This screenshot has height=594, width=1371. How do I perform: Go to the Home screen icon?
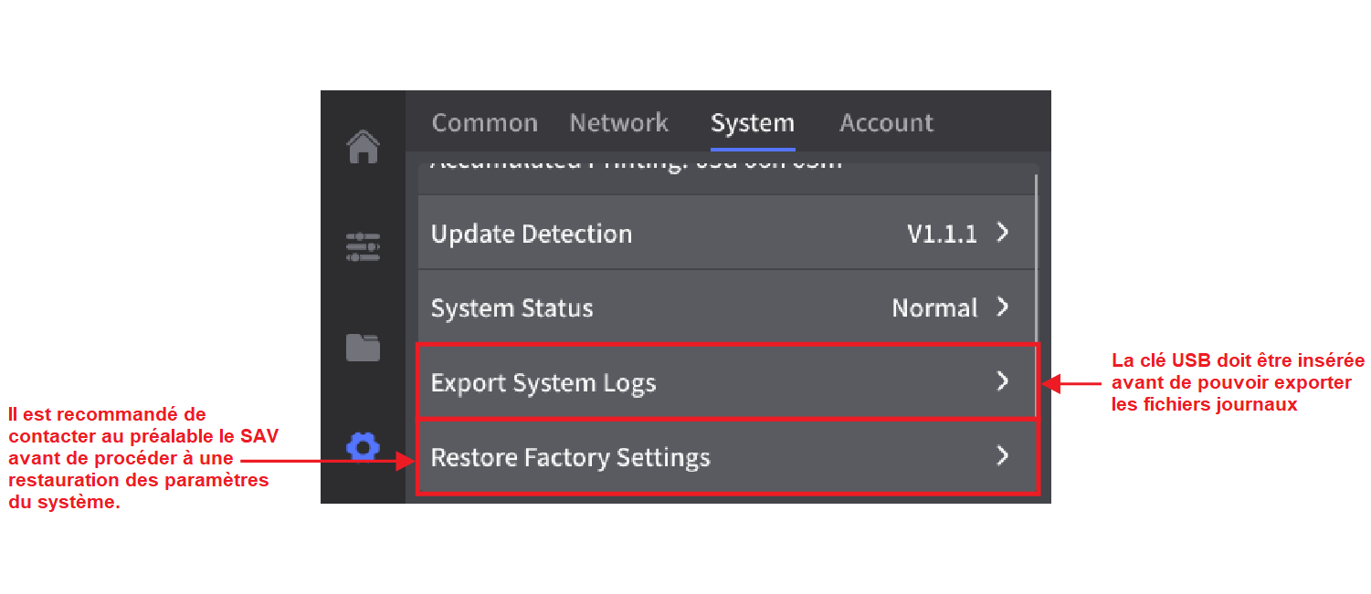point(364,147)
